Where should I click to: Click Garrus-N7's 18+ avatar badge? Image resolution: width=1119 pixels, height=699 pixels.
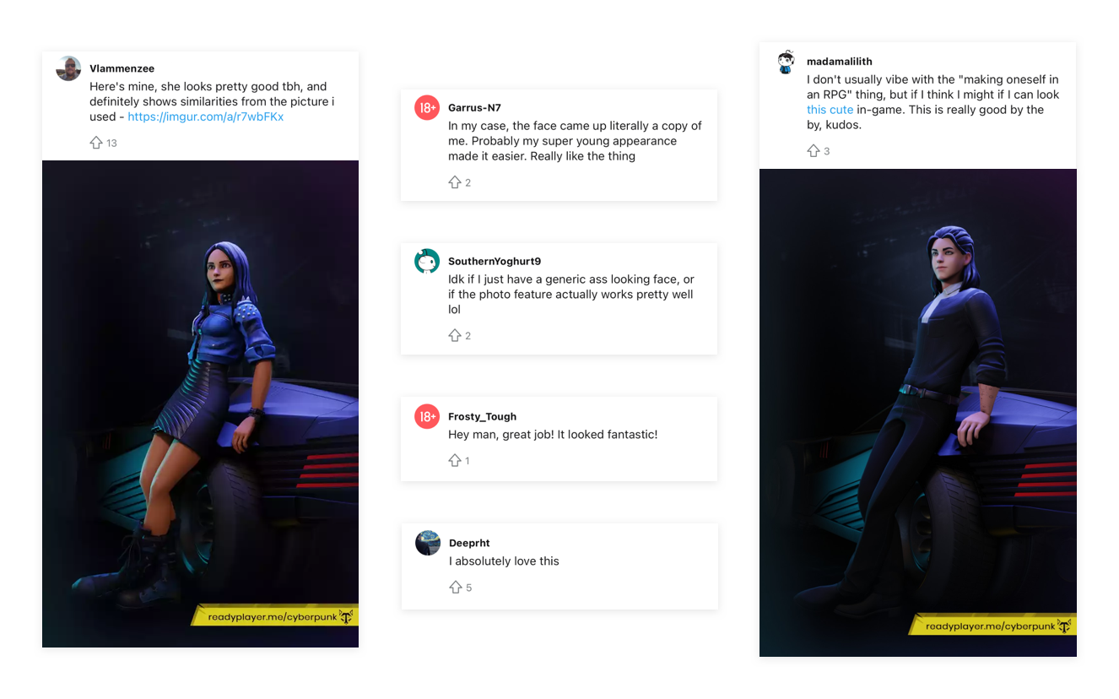(427, 108)
